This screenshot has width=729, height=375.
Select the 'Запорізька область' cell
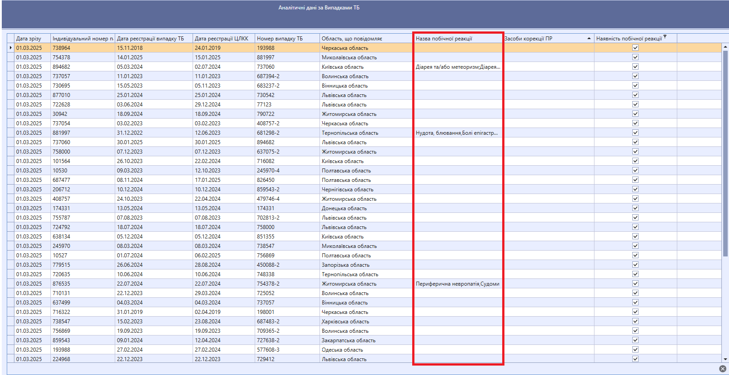click(x=366, y=265)
